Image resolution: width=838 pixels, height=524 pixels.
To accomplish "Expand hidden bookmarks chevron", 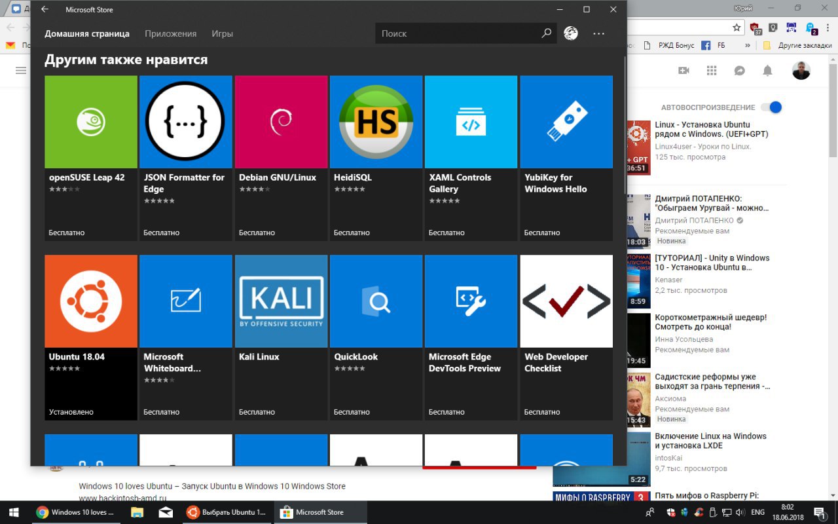I will pos(748,46).
